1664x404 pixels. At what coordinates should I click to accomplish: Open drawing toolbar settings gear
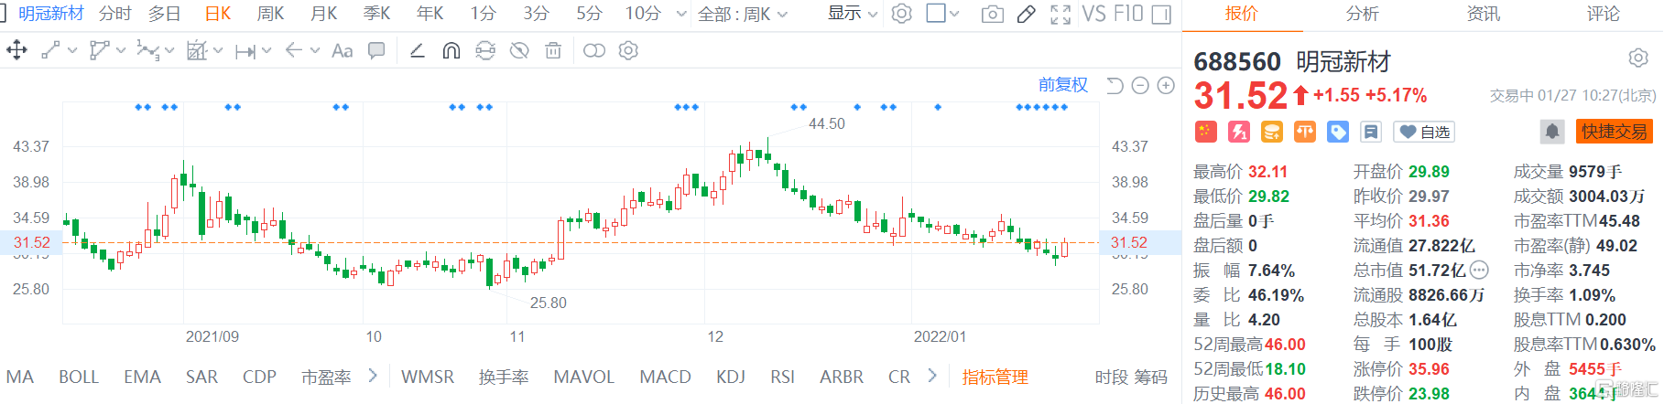click(x=628, y=50)
